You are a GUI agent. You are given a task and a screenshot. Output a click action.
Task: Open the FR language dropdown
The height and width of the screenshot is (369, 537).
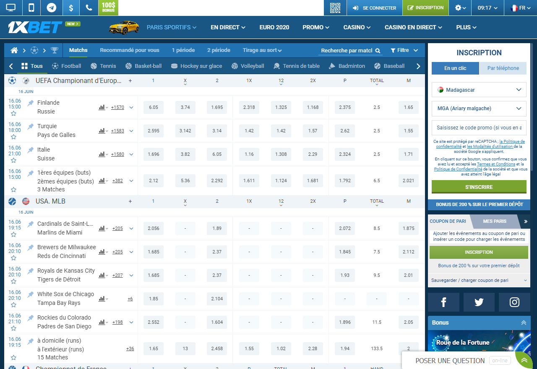[x=520, y=8]
